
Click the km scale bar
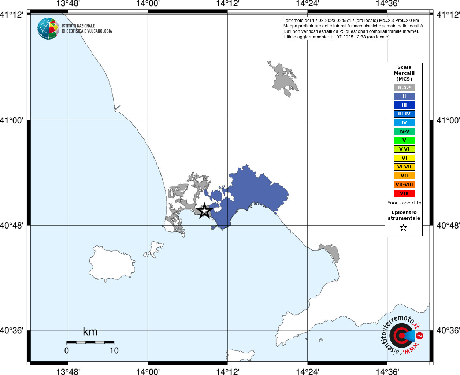click(90, 342)
